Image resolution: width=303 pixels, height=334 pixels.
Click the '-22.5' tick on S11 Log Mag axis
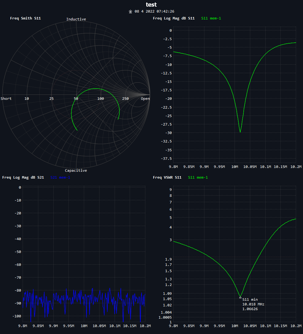pyautogui.click(x=166, y=107)
